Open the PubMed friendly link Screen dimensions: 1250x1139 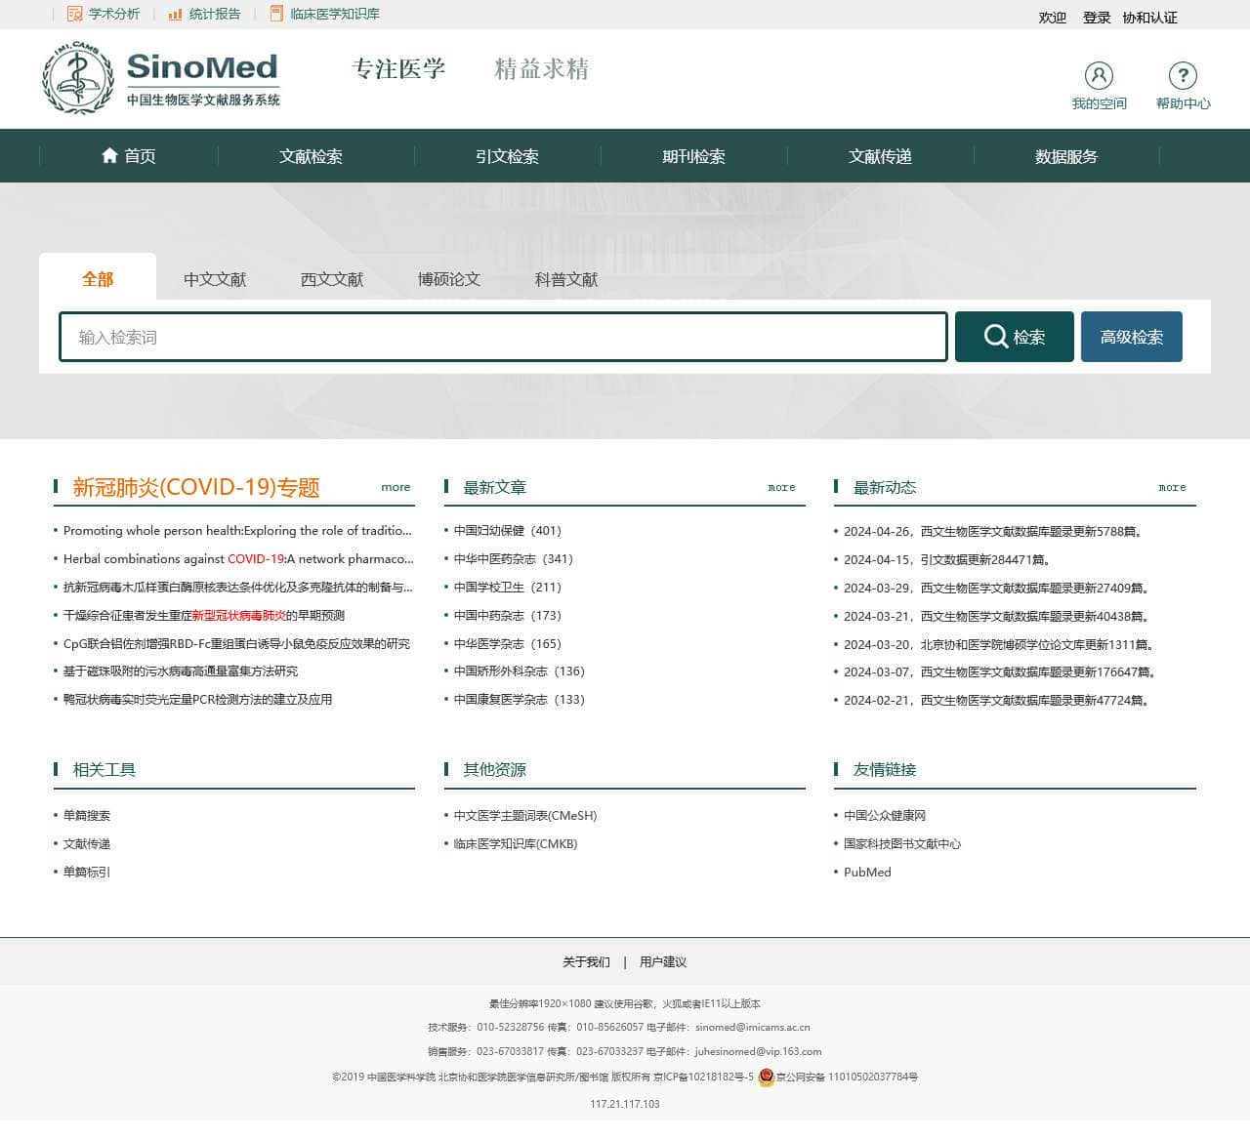pyautogui.click(x=867, y=872)
